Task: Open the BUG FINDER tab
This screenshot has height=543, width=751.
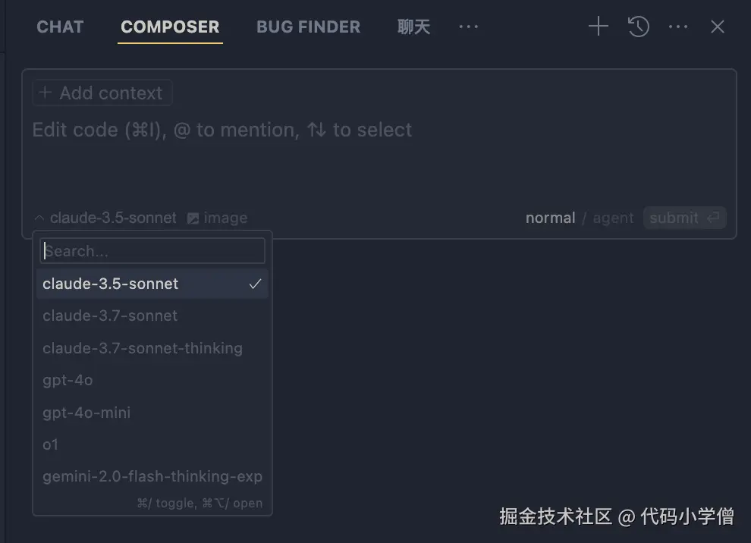Action: [309, 27]
